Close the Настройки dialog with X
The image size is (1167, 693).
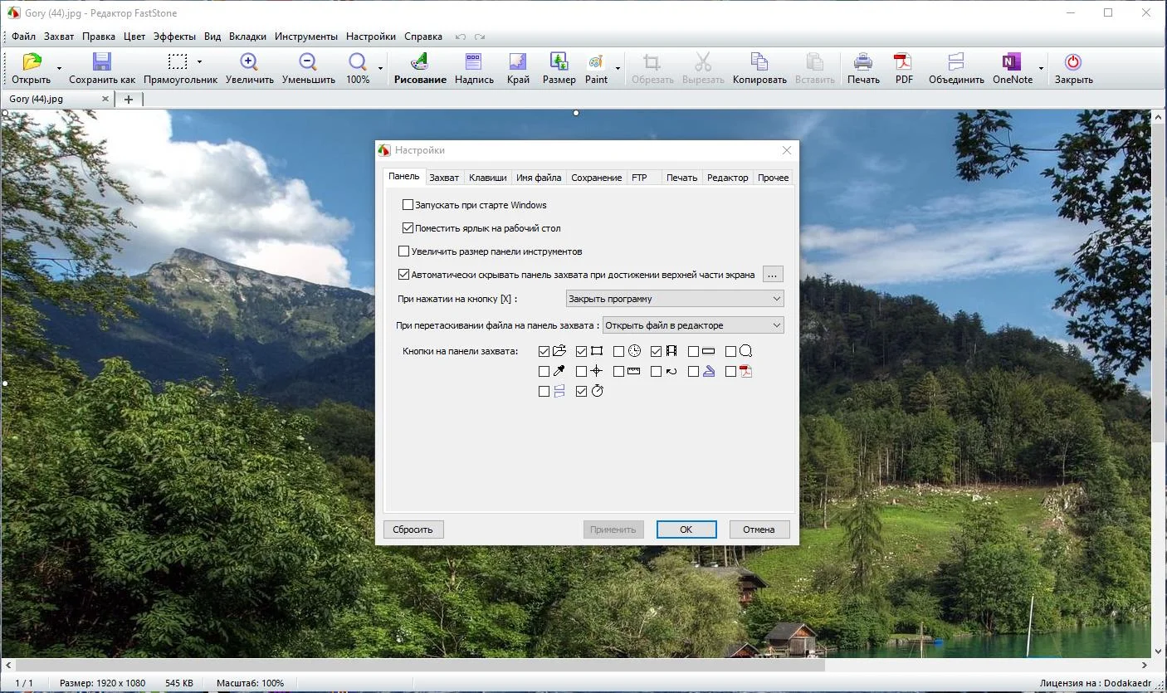(786, 150)
